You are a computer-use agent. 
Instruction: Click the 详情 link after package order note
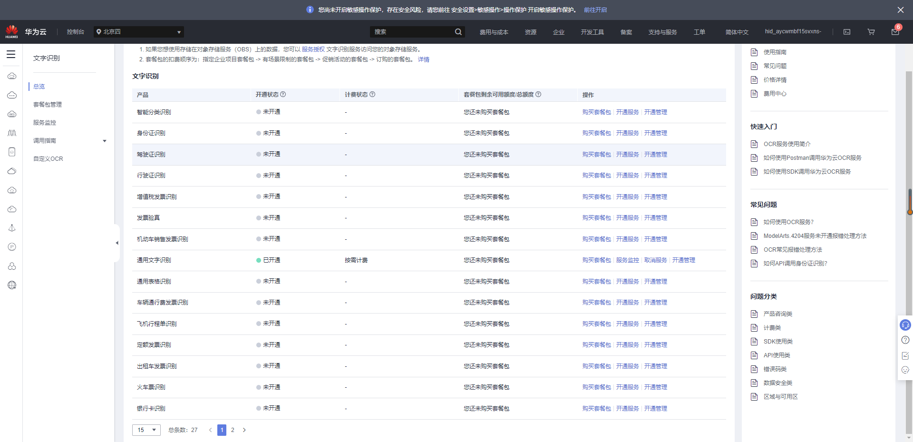click(x=423, y=59)
